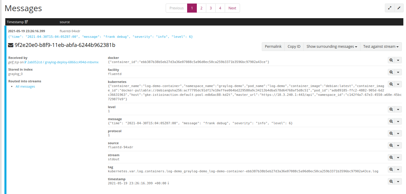The width and height of the screenshot is (406, 194).
Task: Go to page 4 of messages
Action: pyautogui.click(x=220, y=8)
